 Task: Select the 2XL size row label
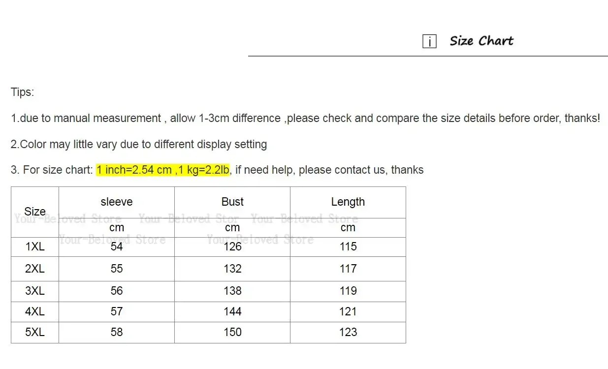35,269
